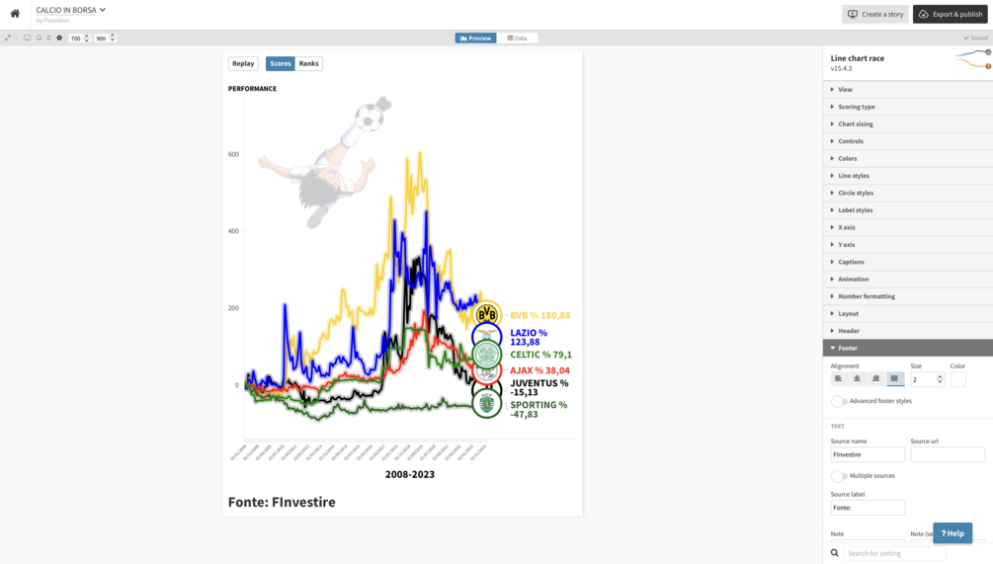Open custom preview size gear icon
The image size is (993, 564).
(x=59, y=38)
